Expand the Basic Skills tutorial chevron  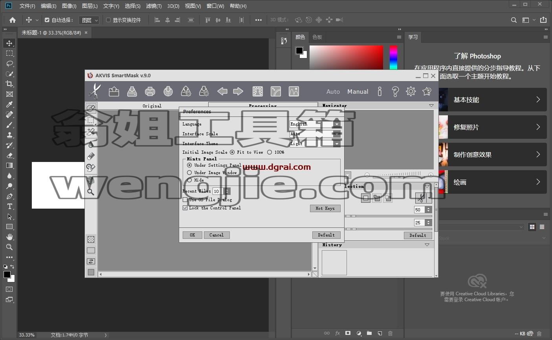[x=538, y=100]
